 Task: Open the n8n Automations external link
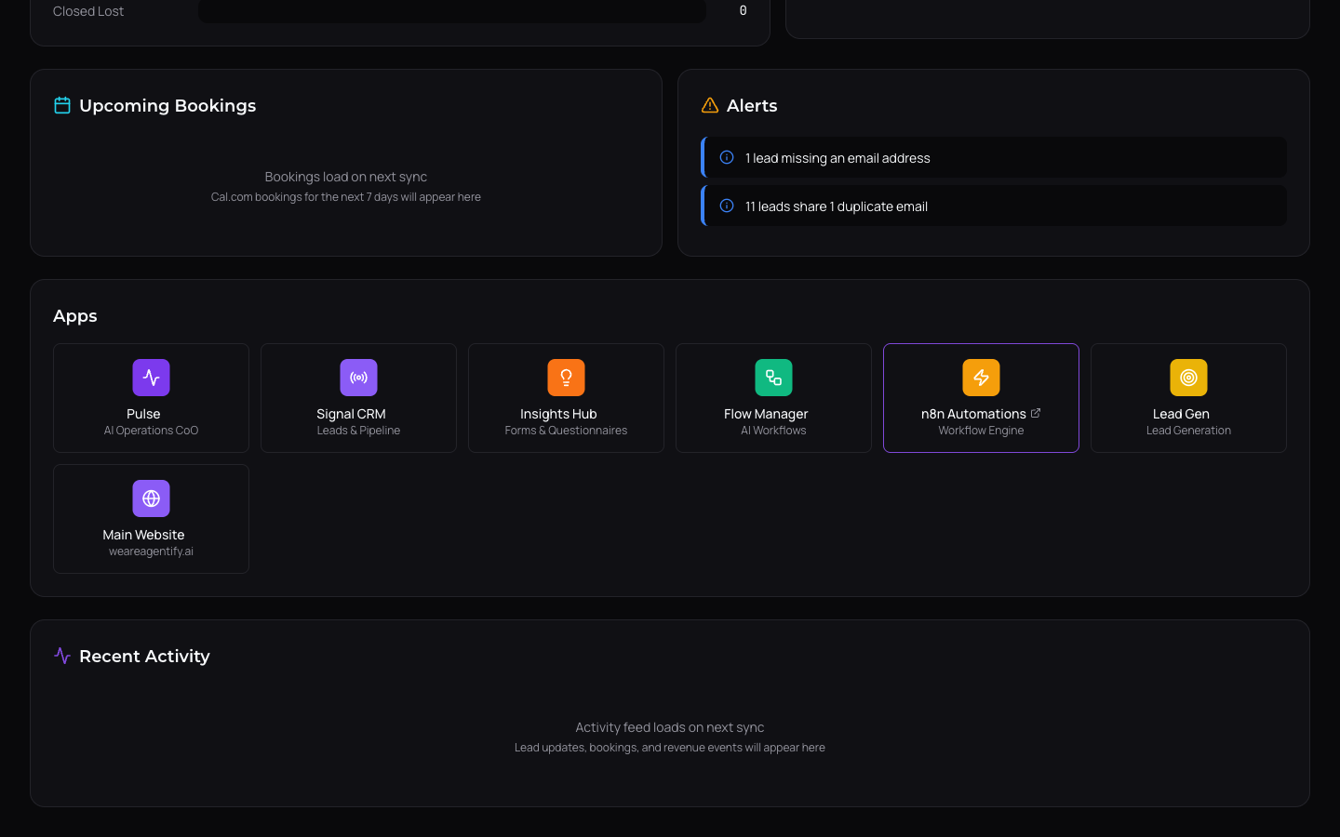pyautogui.click(x=1036, y=412)
